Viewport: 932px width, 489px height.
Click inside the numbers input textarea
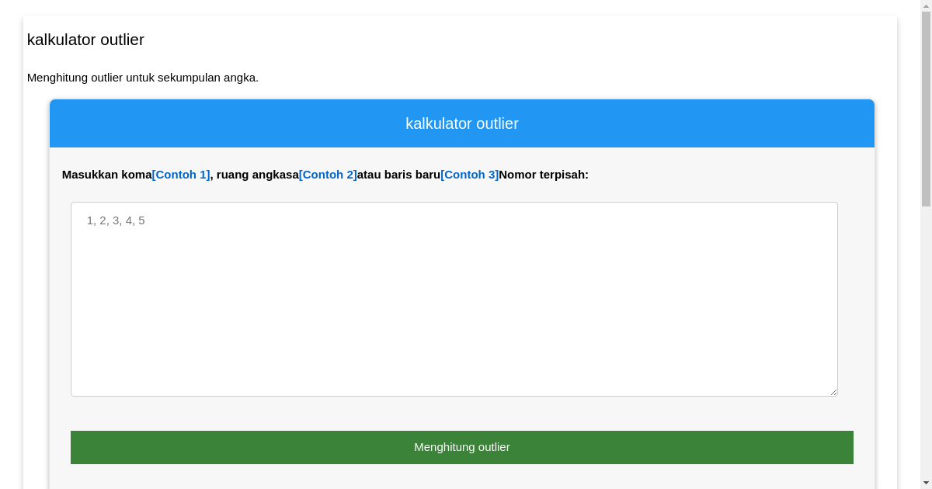(454, 299)
